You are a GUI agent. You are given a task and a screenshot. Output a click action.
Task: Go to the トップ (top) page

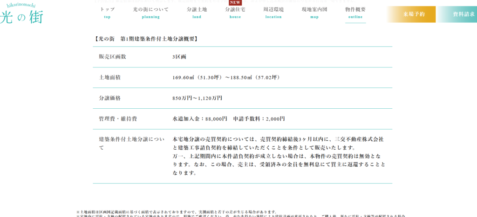click(107, 13)
